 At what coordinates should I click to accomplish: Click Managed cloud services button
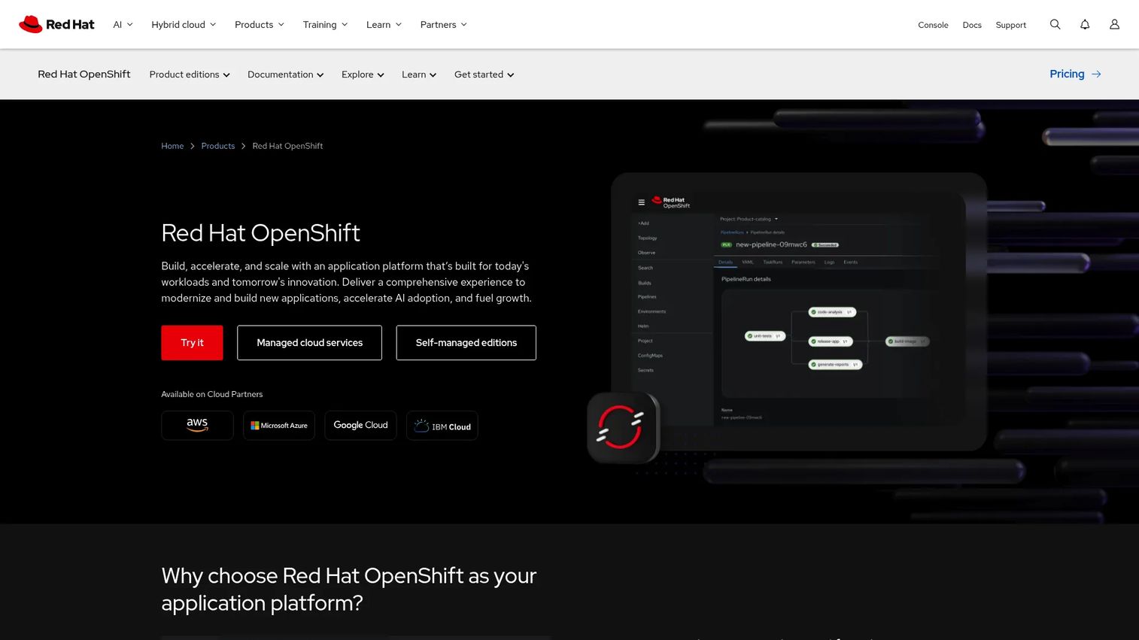(309, 343)
